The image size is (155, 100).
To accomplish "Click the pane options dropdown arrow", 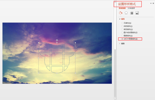I will [x=151, y=3].
